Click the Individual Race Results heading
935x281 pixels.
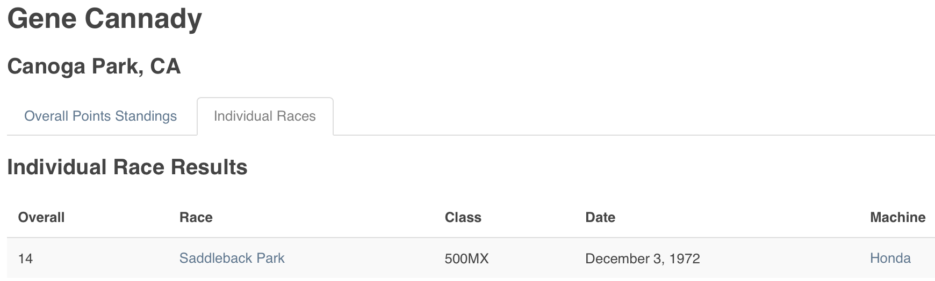127,167
